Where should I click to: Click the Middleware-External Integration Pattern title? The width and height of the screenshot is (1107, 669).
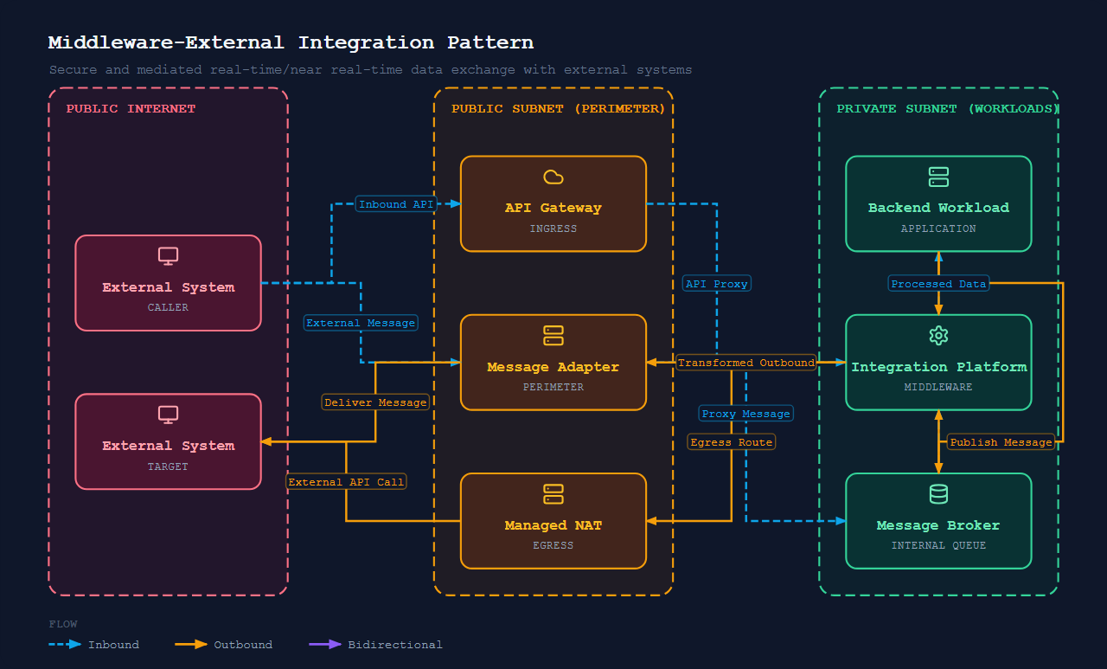291,42
